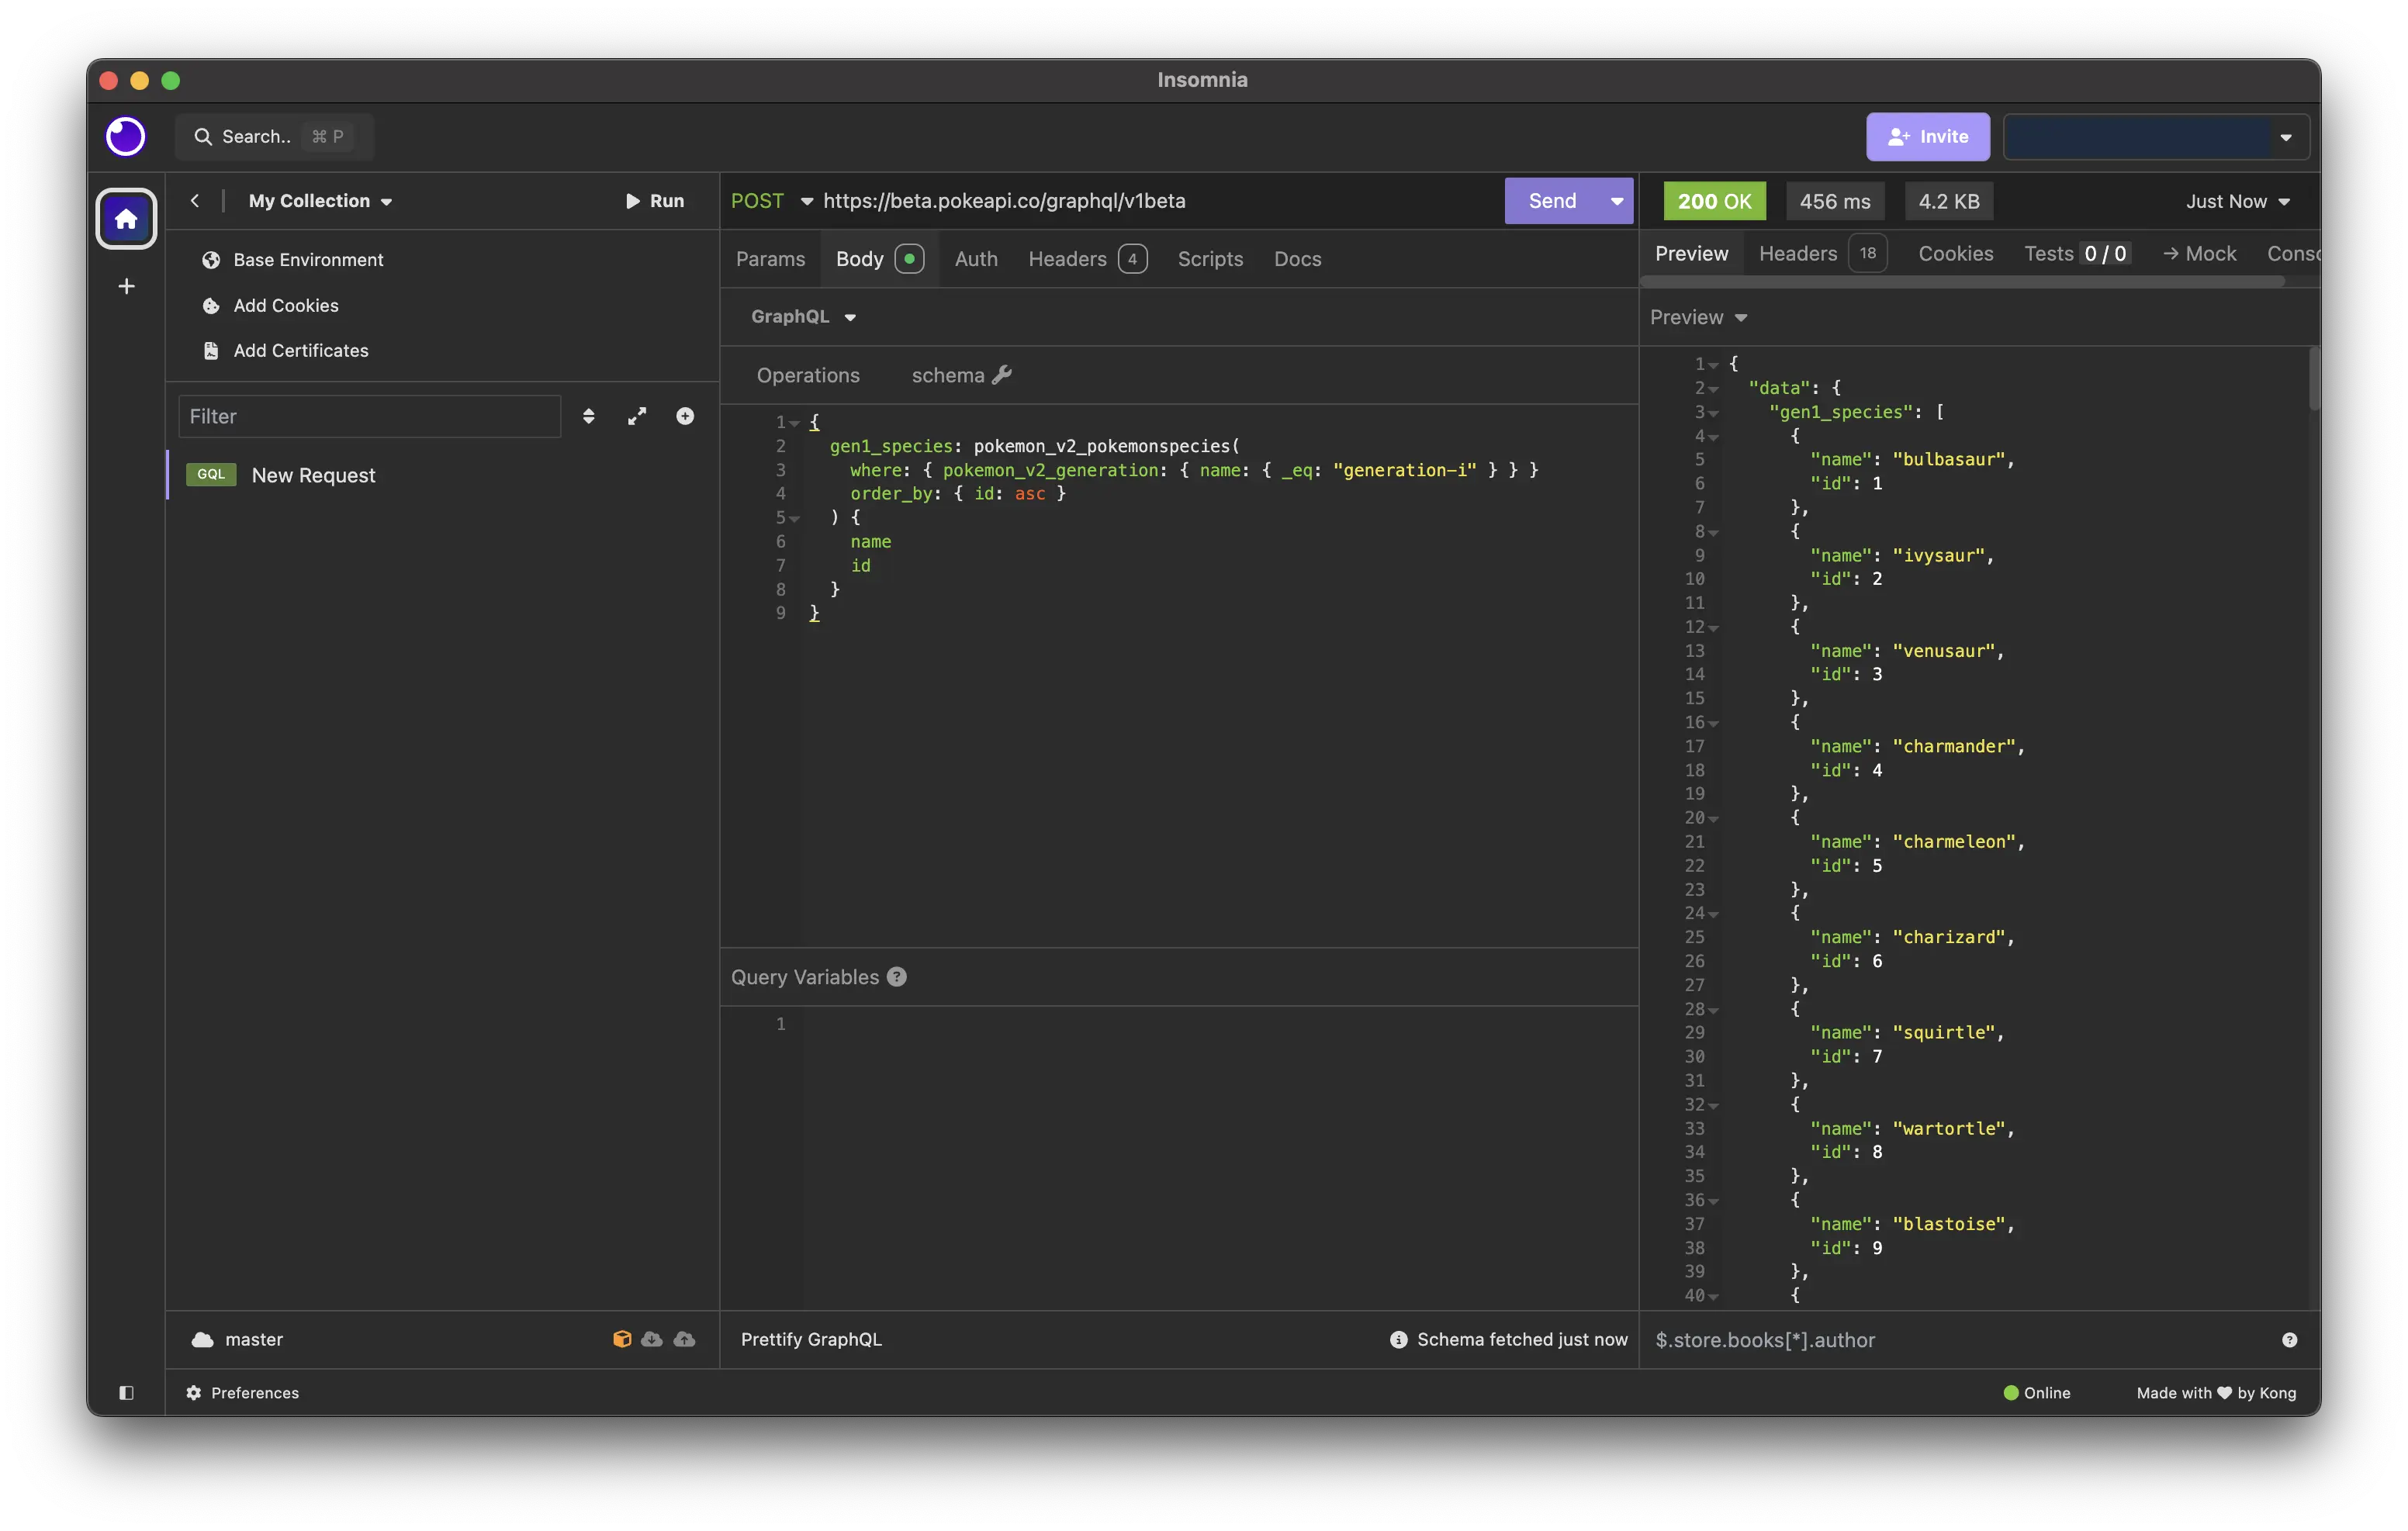This screenshot has width=2408, height=1531.
Task: Open the Send options dropdown arrow
Action: tap(1617, 201)
